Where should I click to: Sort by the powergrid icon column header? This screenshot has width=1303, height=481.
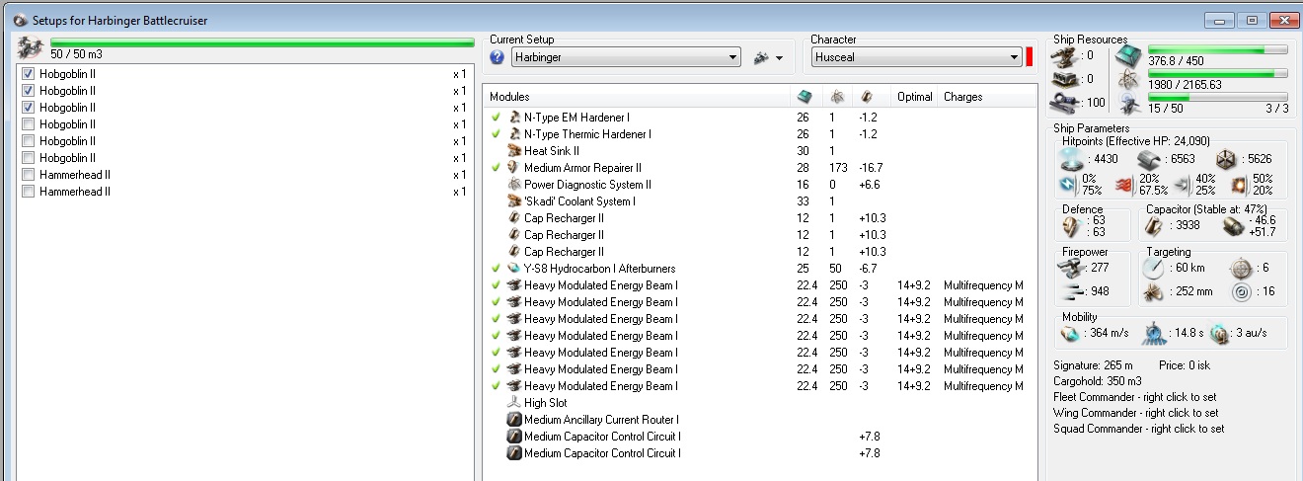click(x=838, y=97)
